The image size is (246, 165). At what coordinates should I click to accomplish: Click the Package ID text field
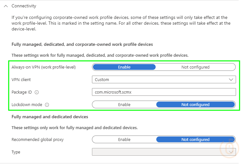[164, 92]
